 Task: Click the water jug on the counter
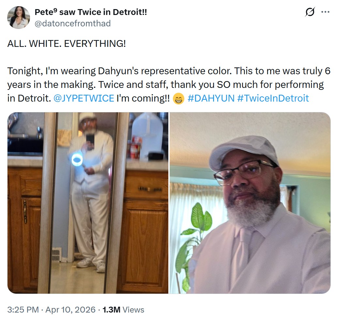click(147, 136)
